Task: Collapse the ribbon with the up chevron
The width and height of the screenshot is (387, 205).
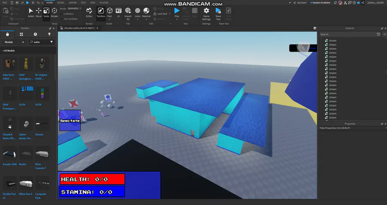Action: tap(290, 3)
